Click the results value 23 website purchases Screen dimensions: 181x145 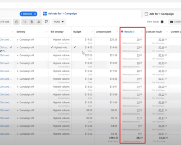[138, 55]
